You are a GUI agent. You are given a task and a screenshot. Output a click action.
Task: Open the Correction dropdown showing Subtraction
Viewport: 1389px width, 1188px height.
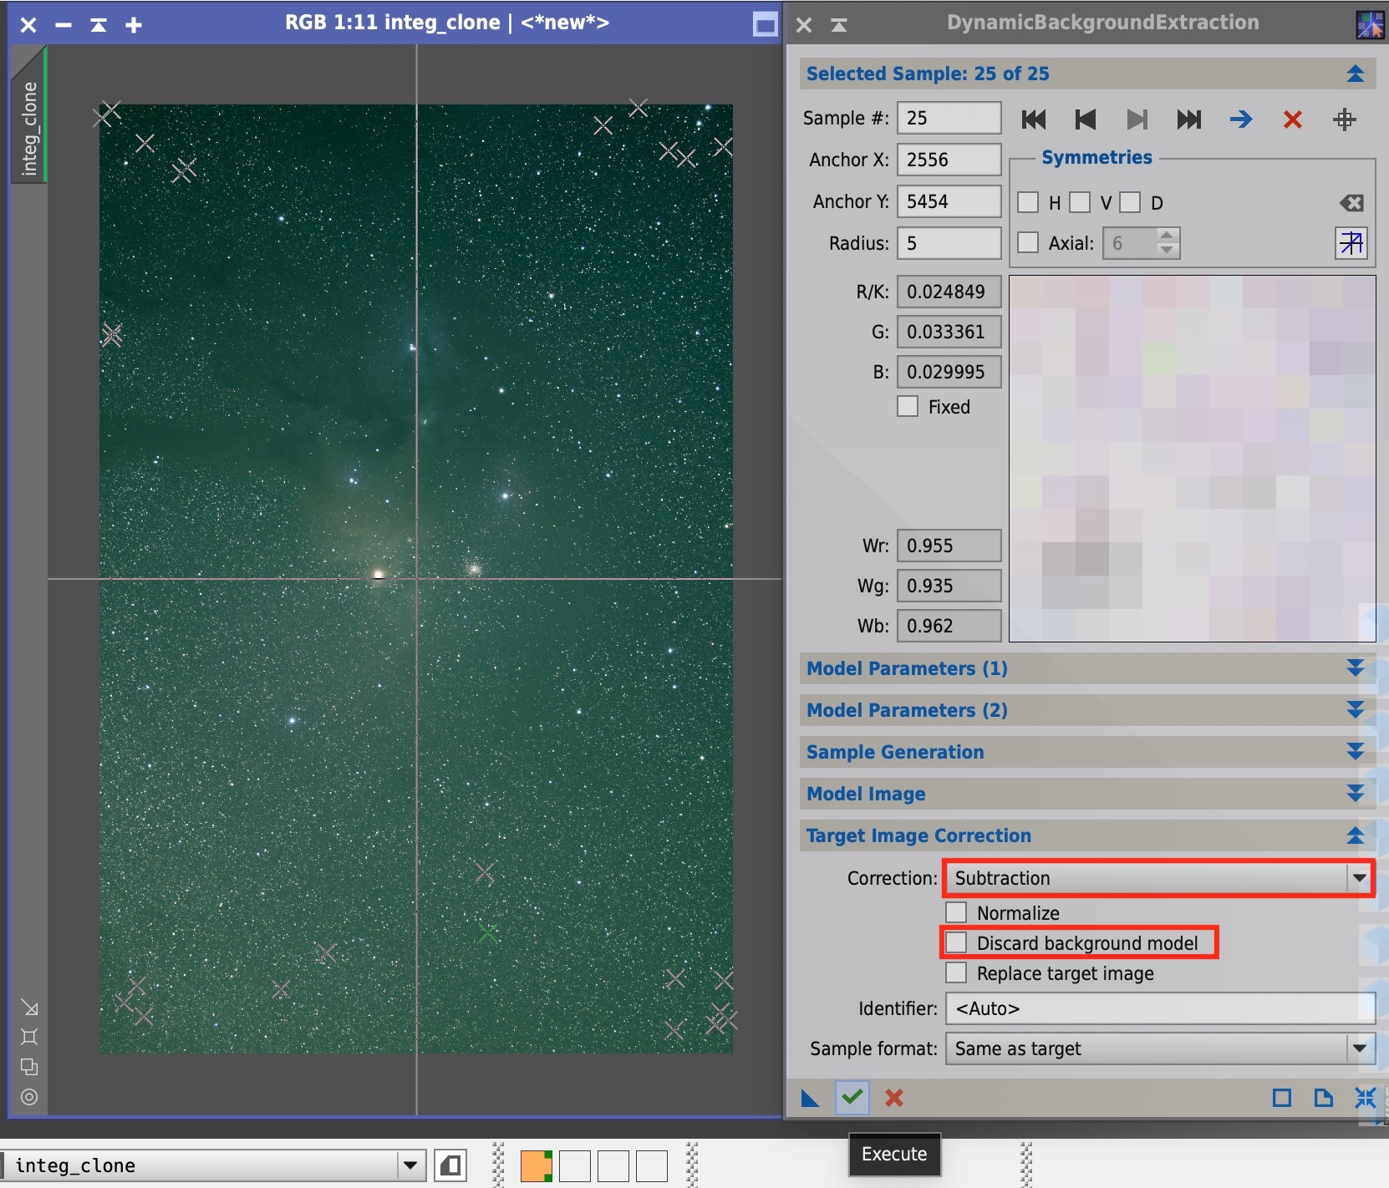point(1159,878)
